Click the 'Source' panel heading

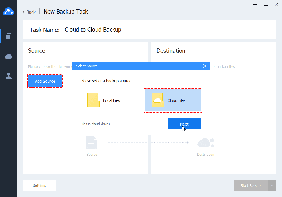(37, 51)
